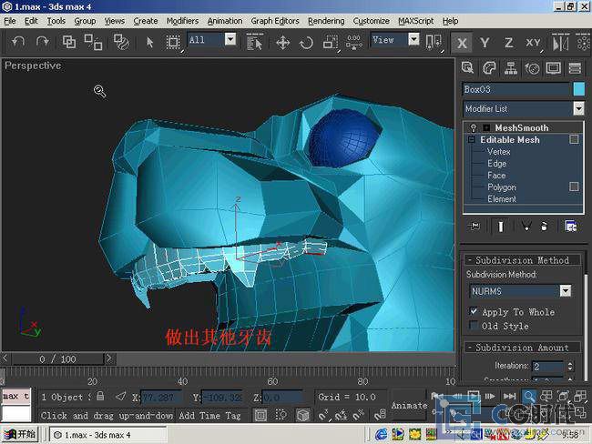
Task: Open the Rendering menu
Action: coord(326,21)
